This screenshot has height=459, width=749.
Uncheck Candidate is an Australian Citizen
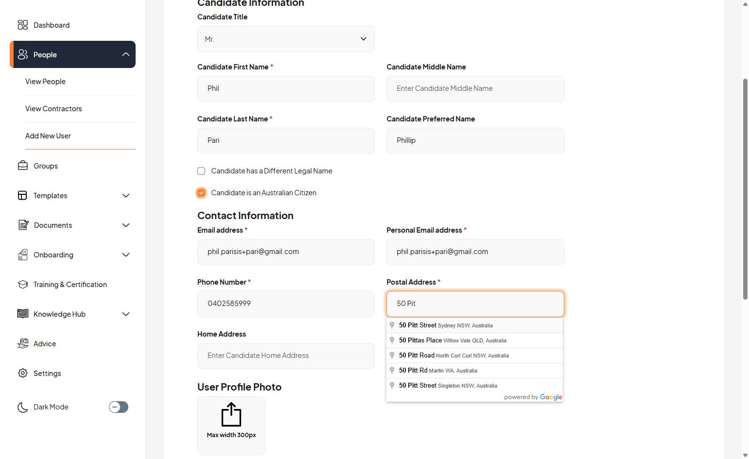point(201,193)
